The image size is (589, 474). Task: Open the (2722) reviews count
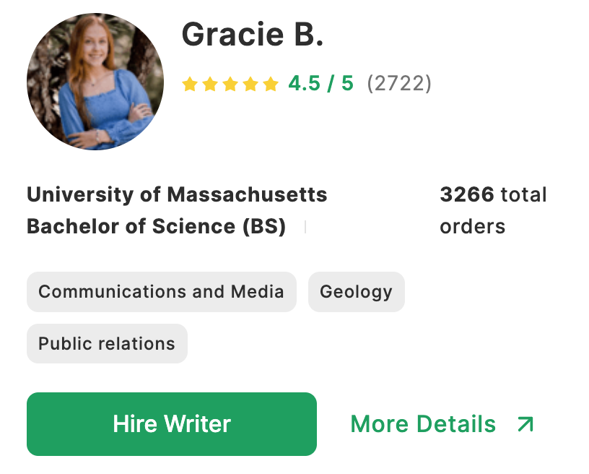click(399, 84)
